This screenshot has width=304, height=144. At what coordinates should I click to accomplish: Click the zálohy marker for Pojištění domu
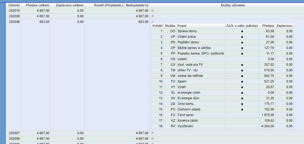242,43
